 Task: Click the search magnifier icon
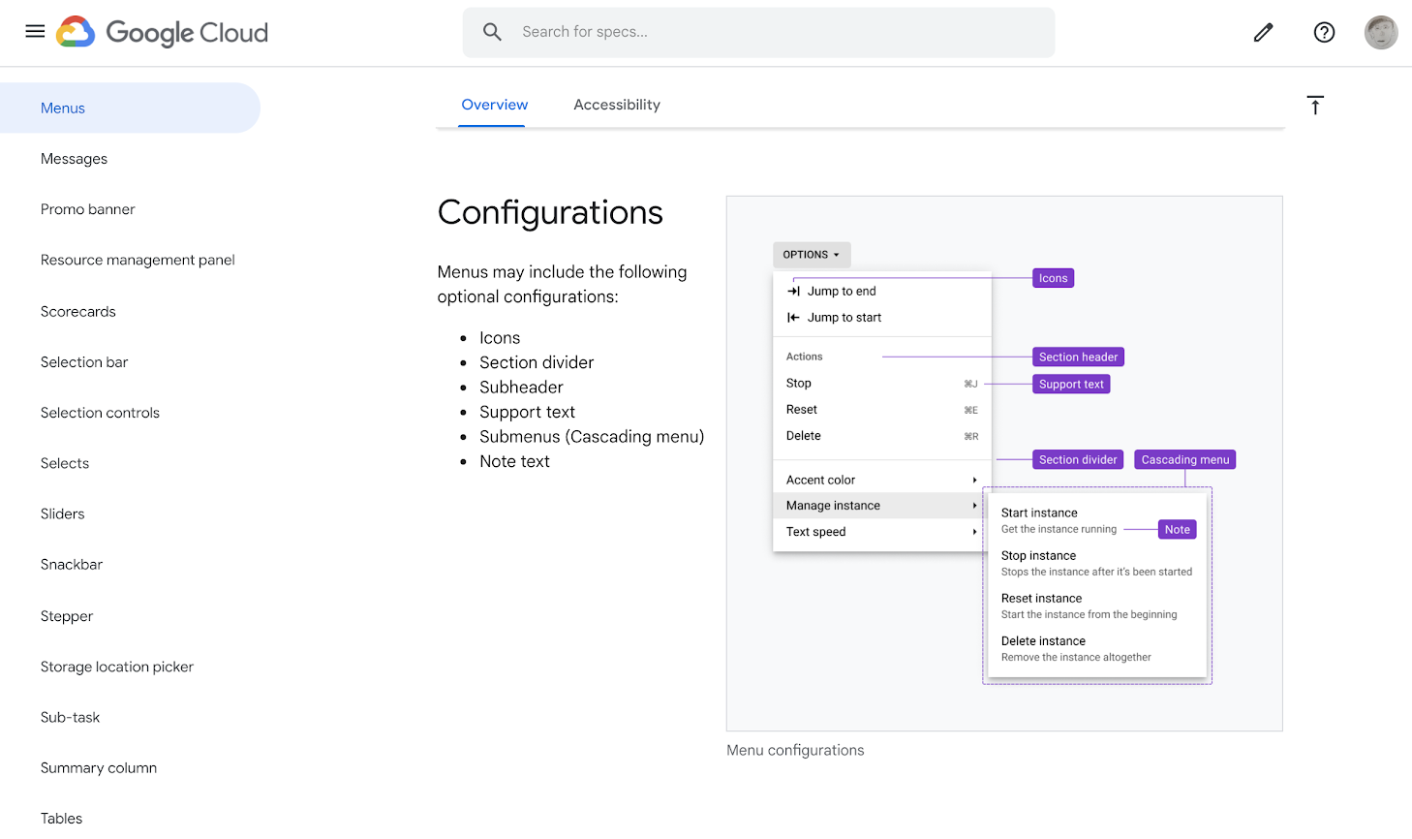point(492,32)
